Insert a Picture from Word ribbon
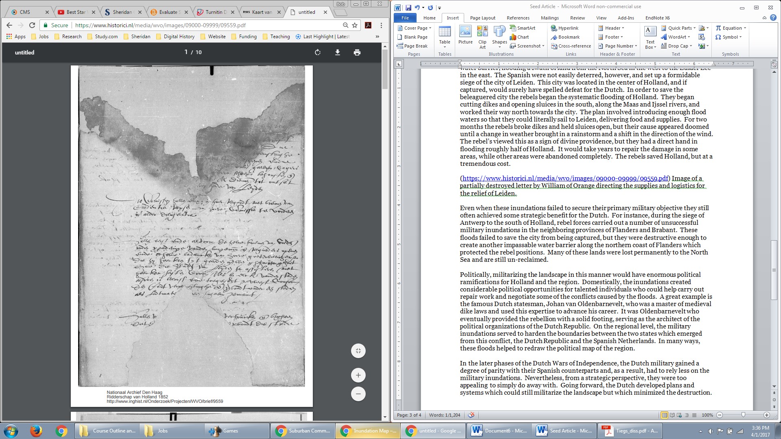781x439 pixels. point(465,35)
